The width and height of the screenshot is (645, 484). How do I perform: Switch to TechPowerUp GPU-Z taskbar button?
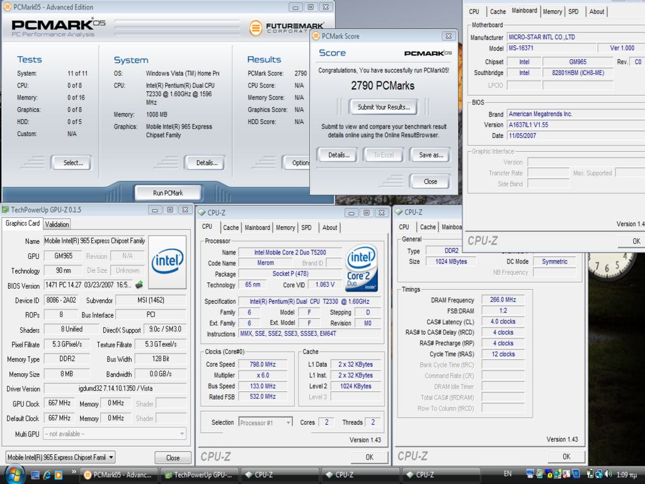click(200, 475)
